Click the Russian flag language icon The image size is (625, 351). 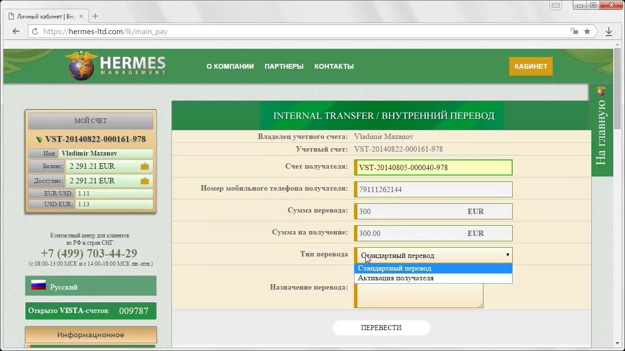[39, 286]
